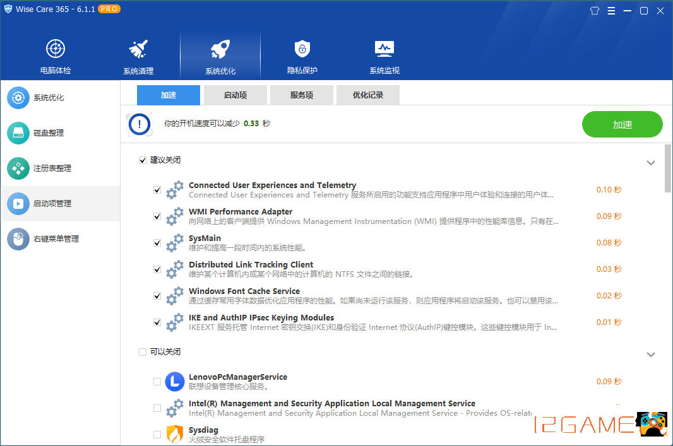This screenshot has height=446, width=673.
Task: Click gear icon for IKE and AuthIP IPsec
Action: click(x=175, y=322)
